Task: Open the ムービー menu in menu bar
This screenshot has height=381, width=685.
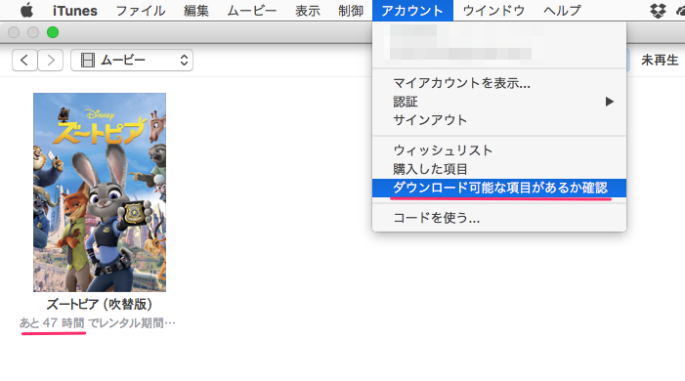Action: point(252,11)
